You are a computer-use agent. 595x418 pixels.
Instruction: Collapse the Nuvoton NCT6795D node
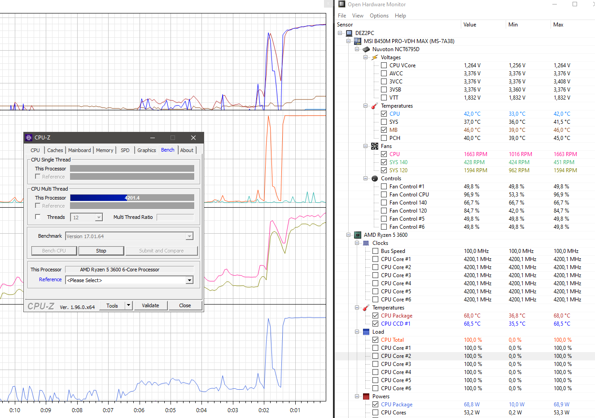(357, 49)
